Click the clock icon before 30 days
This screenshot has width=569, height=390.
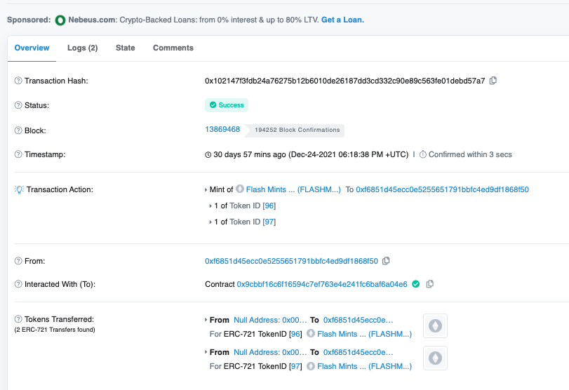(x=208, y=155)
